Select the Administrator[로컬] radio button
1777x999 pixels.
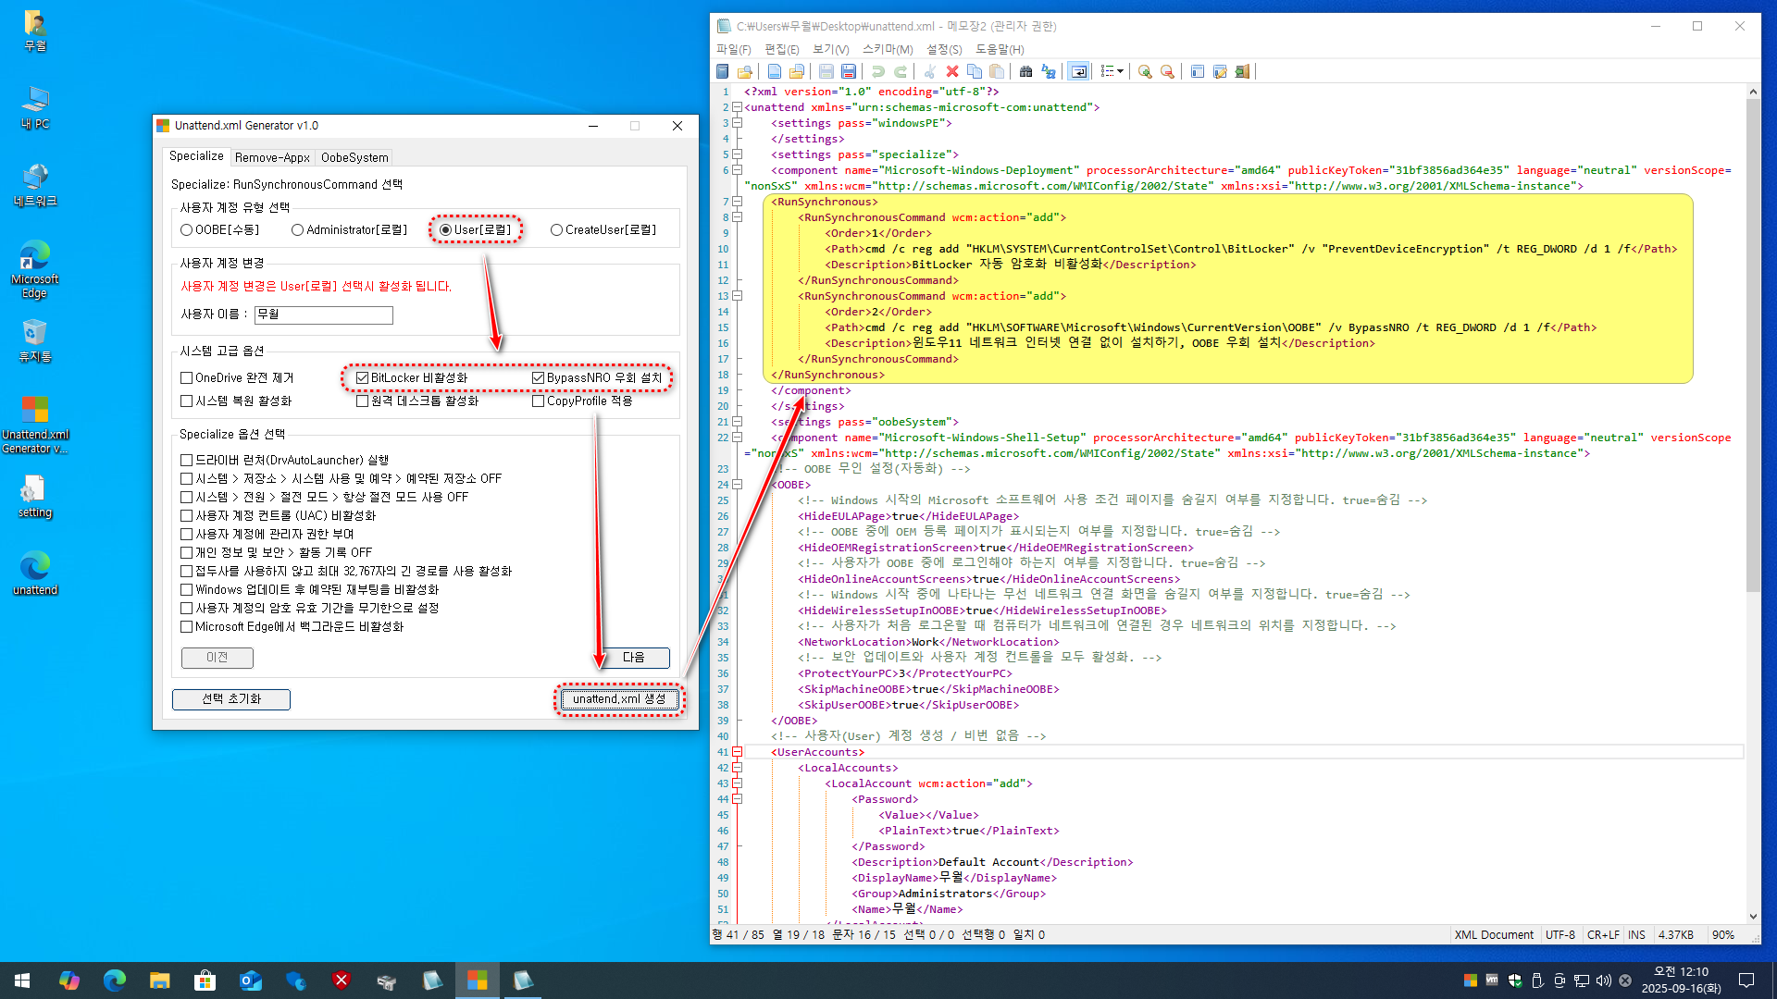tap(297, 229)
